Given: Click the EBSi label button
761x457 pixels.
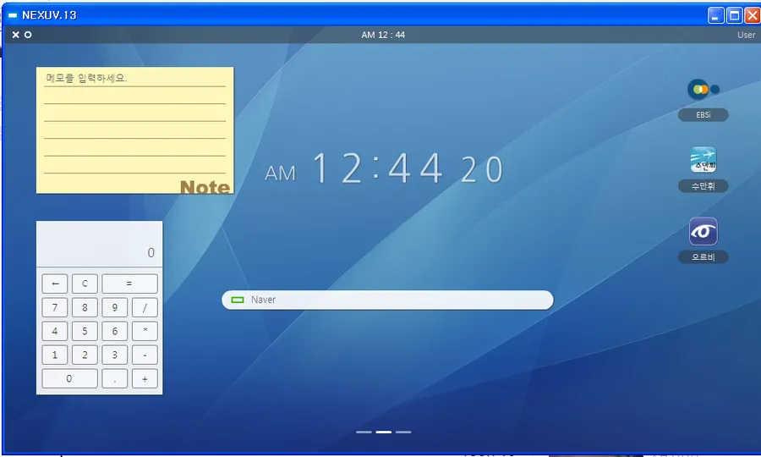Looking at the screenshot, I should coord(703,114).
